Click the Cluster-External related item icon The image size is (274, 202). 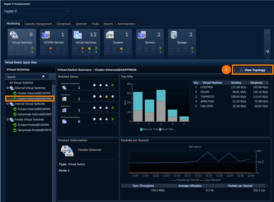[x=64, y=88]
